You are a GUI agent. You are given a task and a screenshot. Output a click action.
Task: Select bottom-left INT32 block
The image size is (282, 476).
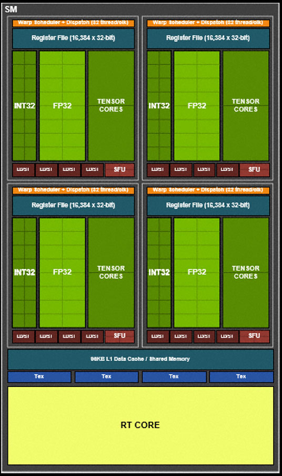[x=24, y=273]
